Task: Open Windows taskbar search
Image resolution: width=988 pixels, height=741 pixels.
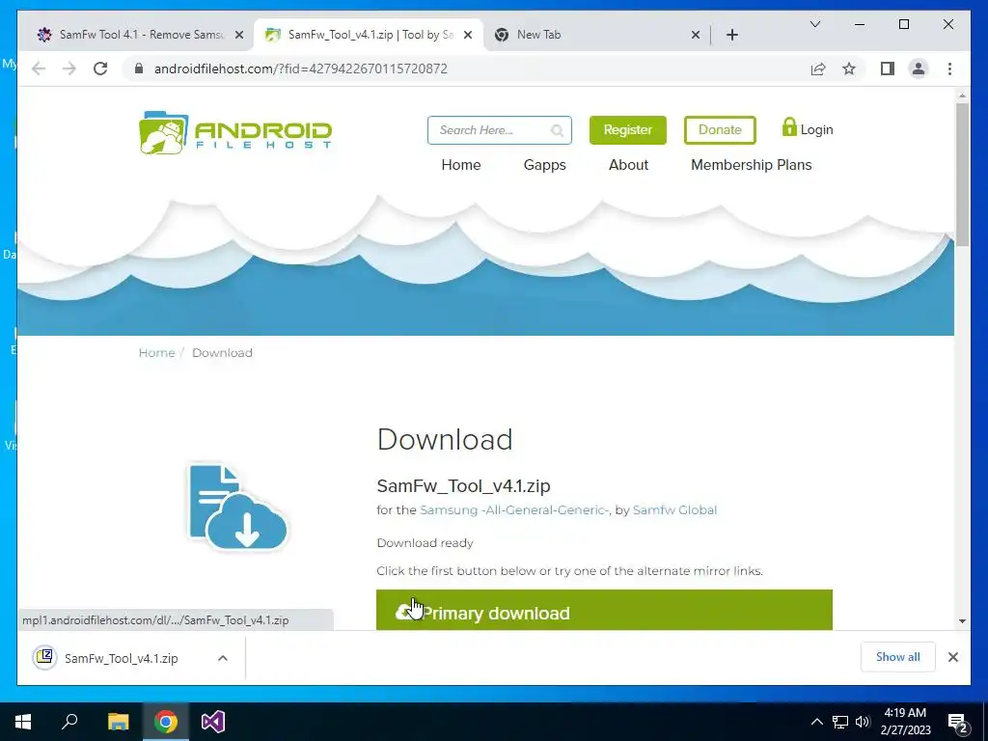Action: pyautogui.click(x=69, y=722)
